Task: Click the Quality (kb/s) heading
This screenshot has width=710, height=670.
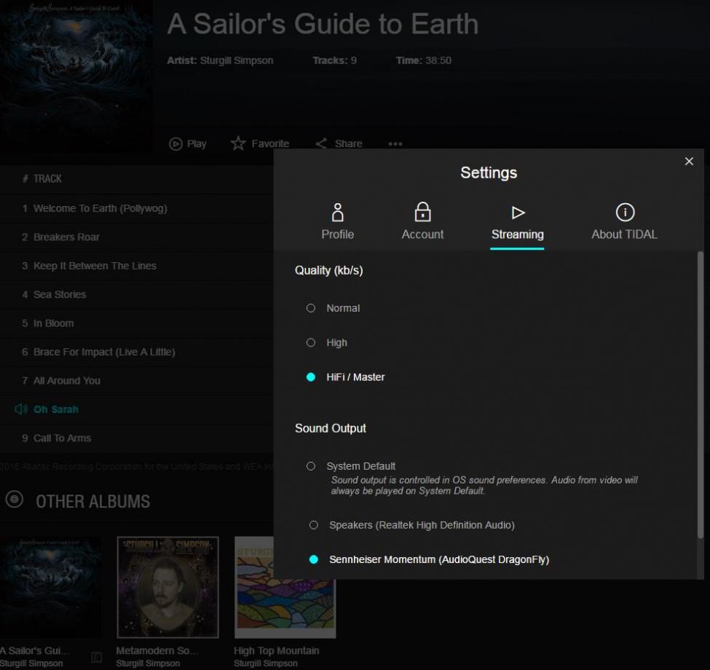Action: [328, 270]
